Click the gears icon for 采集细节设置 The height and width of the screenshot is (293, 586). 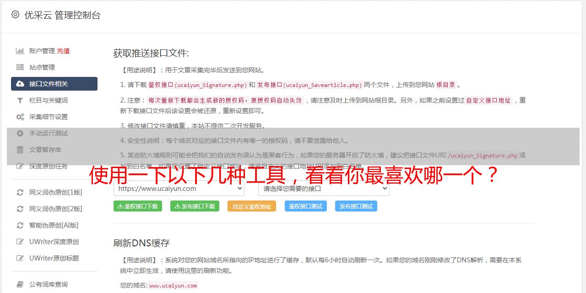(x=20, y=117)
